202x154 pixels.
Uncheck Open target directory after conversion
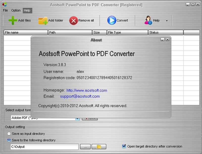pyautogui.click(x=124, y=146)
